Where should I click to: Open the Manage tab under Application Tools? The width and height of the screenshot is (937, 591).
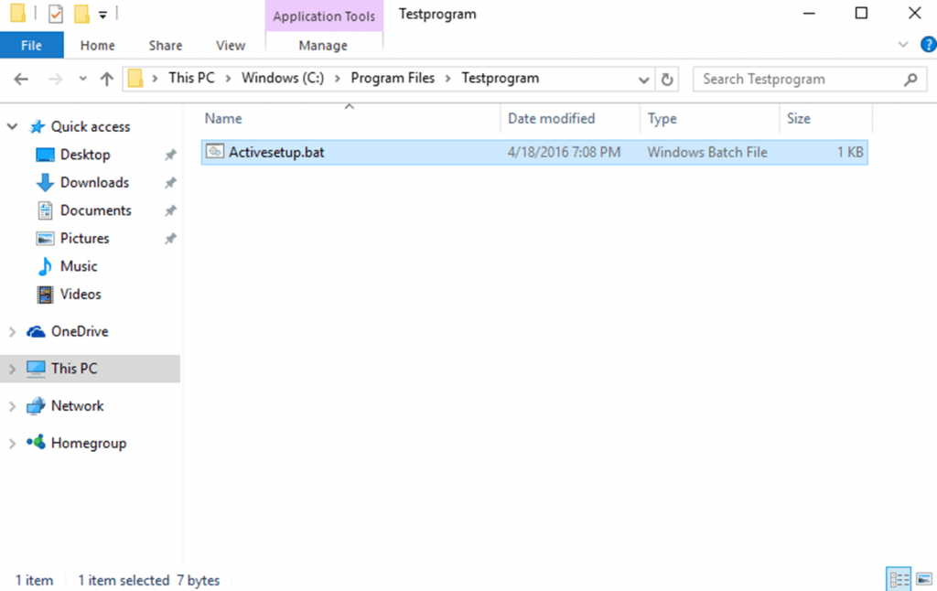(323, 45)
